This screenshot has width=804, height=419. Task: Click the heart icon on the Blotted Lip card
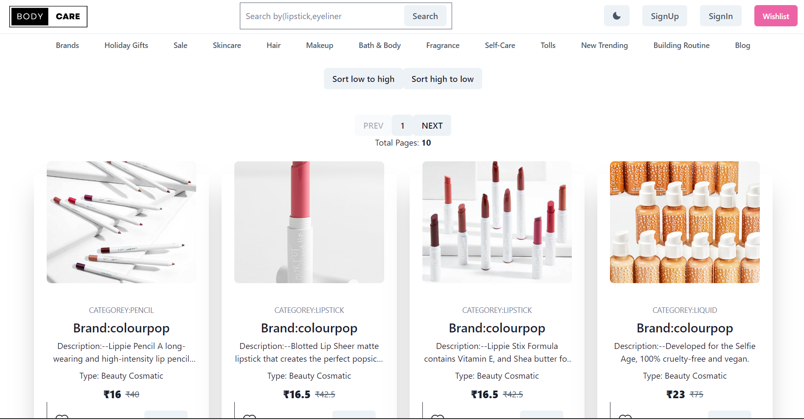(x=250, y=417)
